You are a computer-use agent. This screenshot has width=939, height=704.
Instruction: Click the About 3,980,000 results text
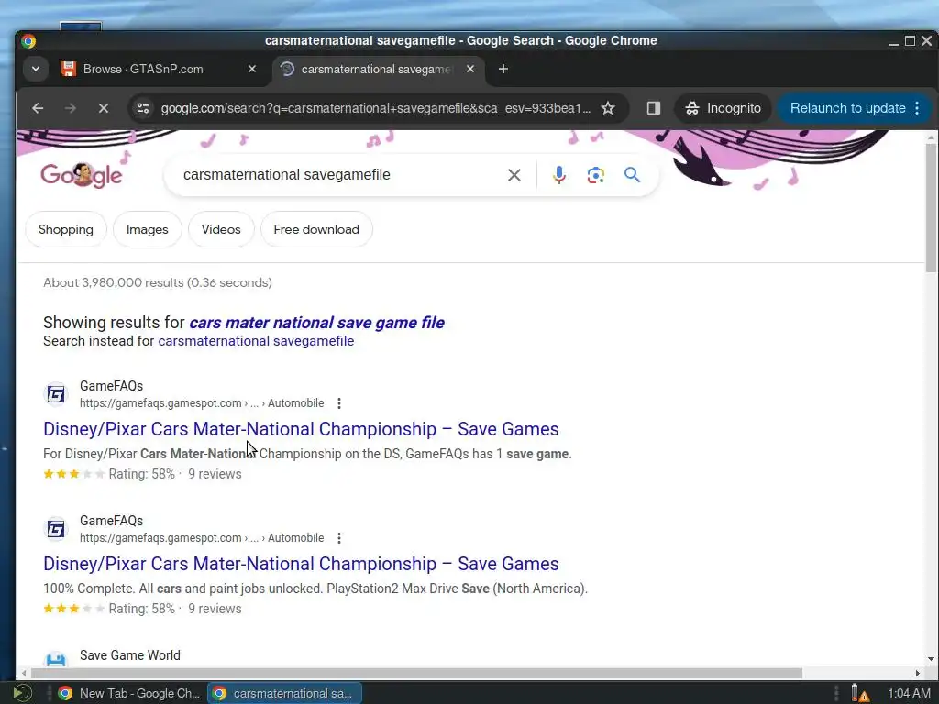tap(158, 282)
